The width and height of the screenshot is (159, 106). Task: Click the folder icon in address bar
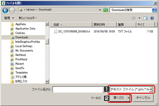point(21,10)
